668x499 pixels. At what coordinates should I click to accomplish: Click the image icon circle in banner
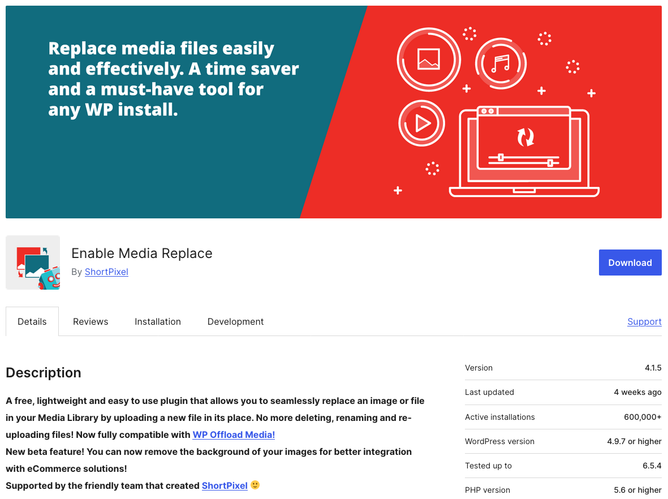(x=429, y=59)
